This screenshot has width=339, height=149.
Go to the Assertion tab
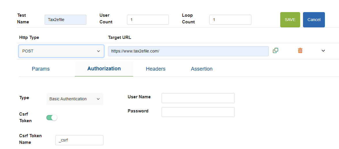[201, 69]
